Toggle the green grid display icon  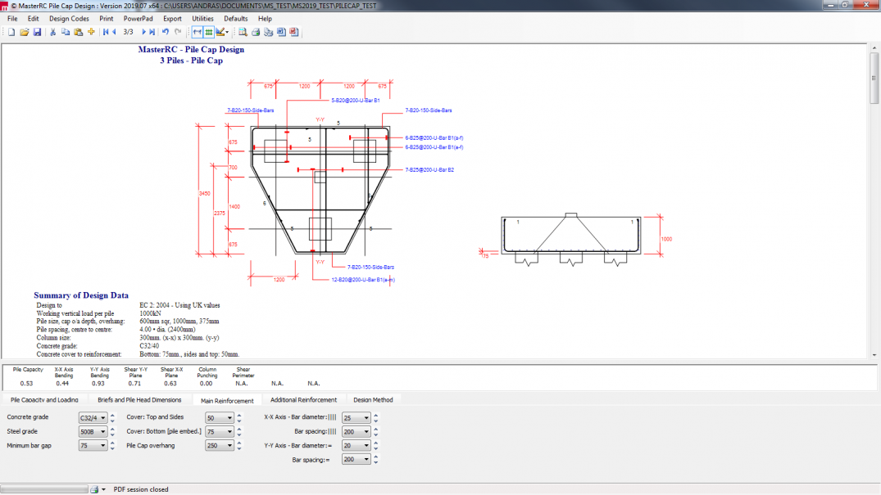(x=208, y=32)
